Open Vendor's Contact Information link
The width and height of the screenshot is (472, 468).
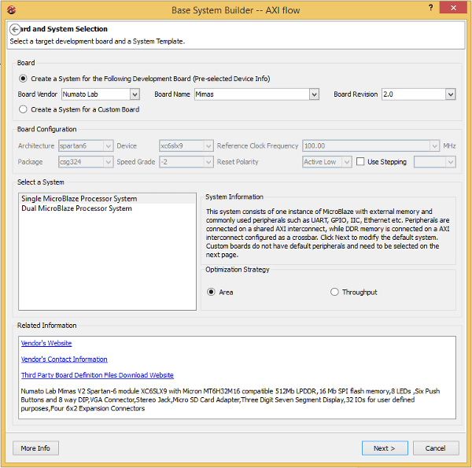click(x=65, y=359)
